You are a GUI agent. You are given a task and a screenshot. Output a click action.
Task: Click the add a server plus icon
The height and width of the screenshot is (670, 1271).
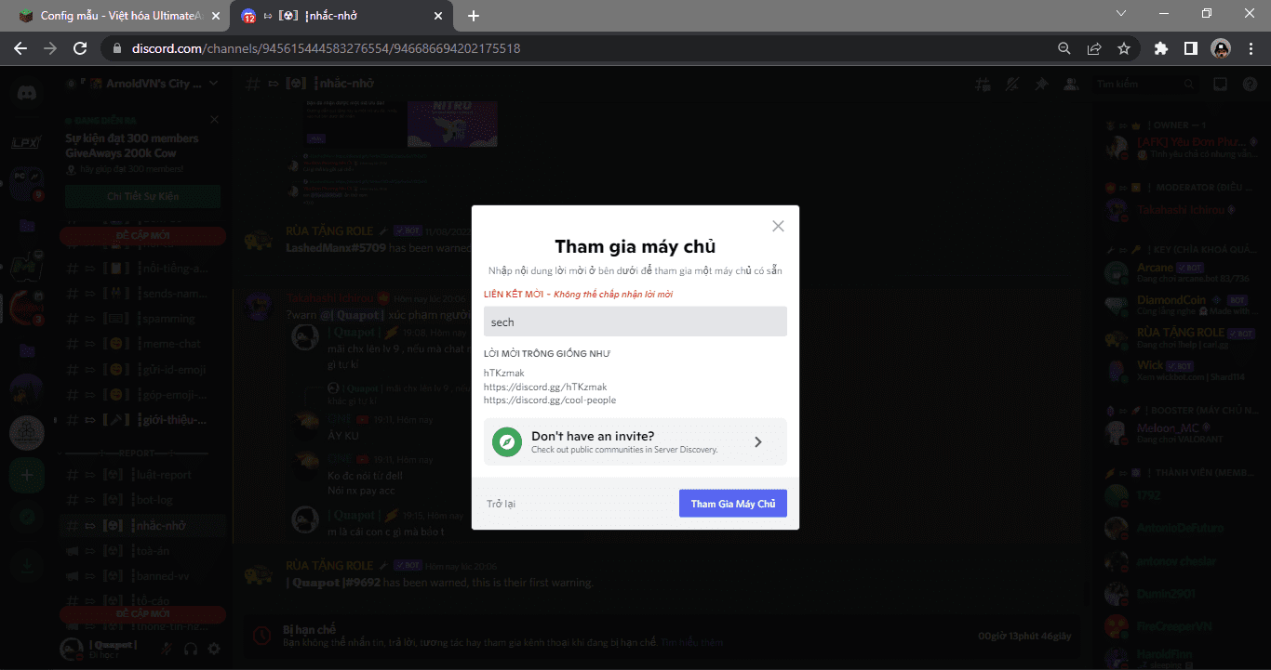[x=26, y=475]
